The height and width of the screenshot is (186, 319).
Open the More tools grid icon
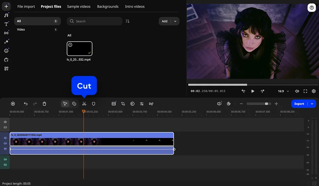click(x=6, y=69)
